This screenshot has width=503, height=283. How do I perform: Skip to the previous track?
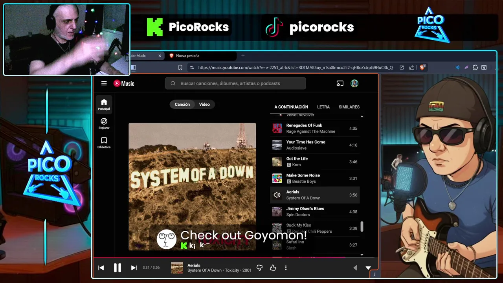101,268
